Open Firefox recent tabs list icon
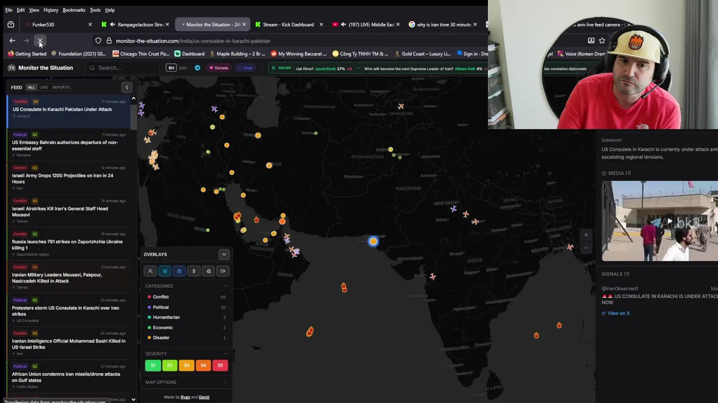 [x=11, y=25]
